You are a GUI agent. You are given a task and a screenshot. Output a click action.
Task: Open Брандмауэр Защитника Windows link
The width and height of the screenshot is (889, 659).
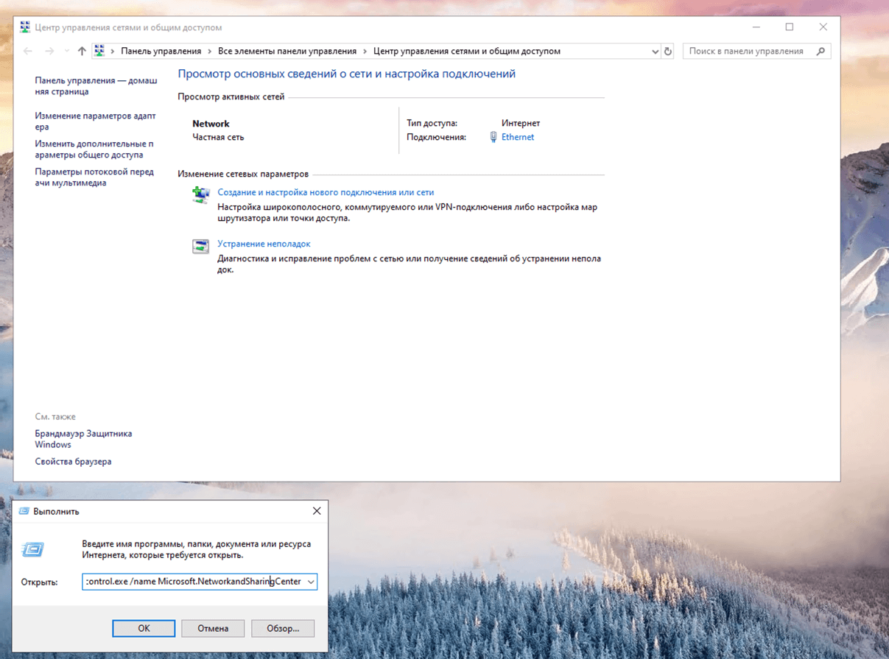(x=83, y=439)
